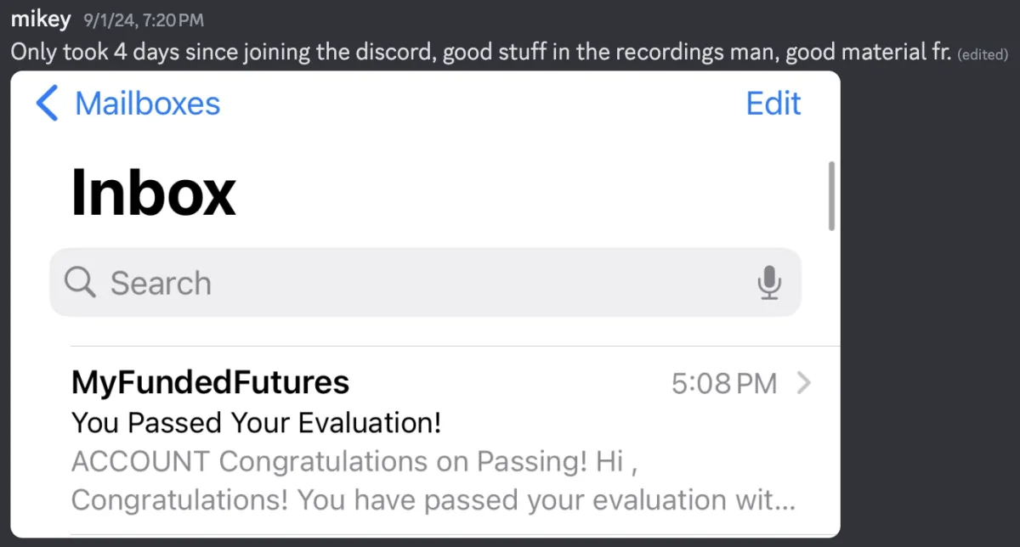Click preview line 'You have passed your evaluation'
Screen dimensions: 1020x547
pyautogui.click(x=433, y=500)
